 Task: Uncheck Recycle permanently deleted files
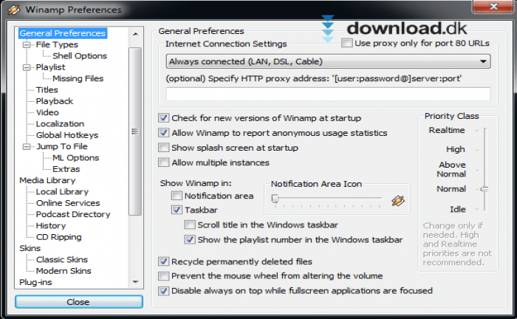[x=163, y=261]
